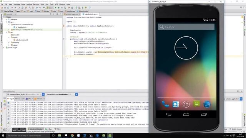246x138 pixels.
Task: Select the TutoListView breadcrumb
Action: tap(7, 11)
